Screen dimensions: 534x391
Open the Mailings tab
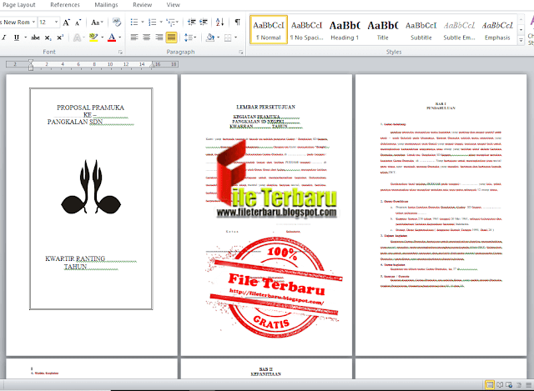click(x=106, y=5)
